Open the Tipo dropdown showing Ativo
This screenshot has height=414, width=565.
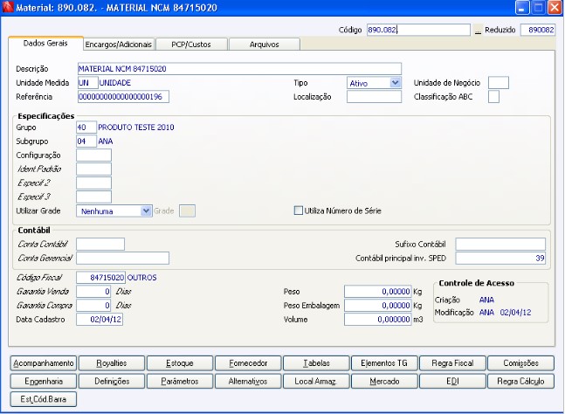click(395, 83)
